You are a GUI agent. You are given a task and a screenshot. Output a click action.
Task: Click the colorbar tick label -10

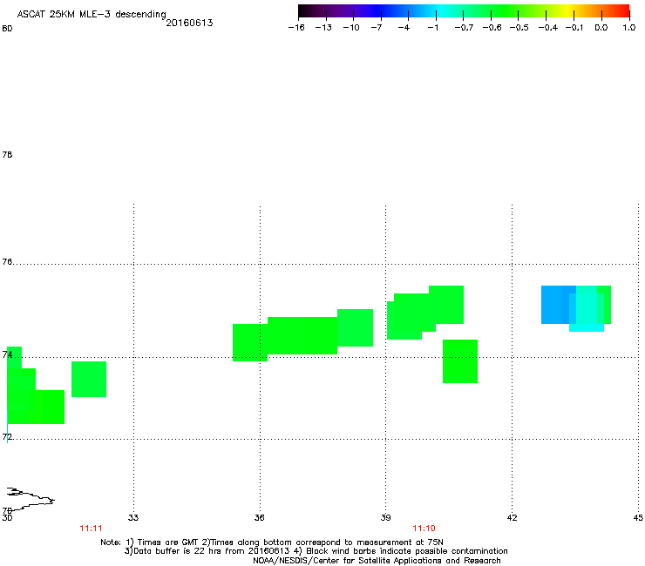351,28
